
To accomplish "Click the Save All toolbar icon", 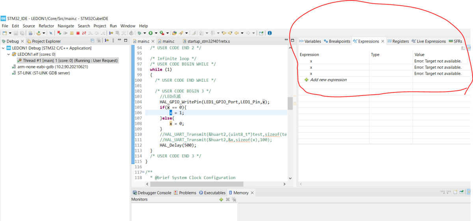I will [x=22, y=33].
